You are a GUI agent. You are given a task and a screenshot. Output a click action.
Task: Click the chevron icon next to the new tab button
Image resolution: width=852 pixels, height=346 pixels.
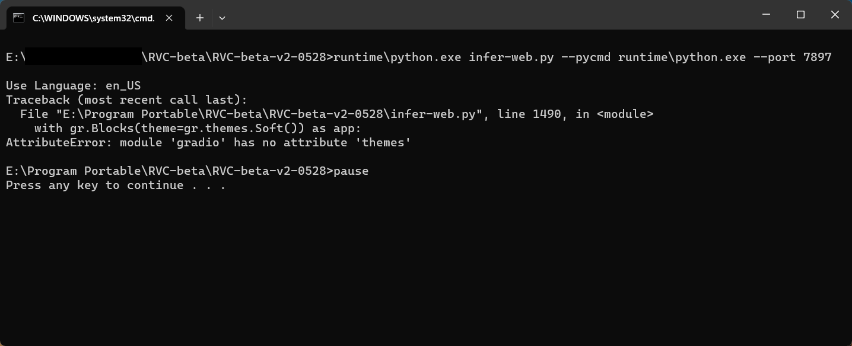[x=222, y=18]
